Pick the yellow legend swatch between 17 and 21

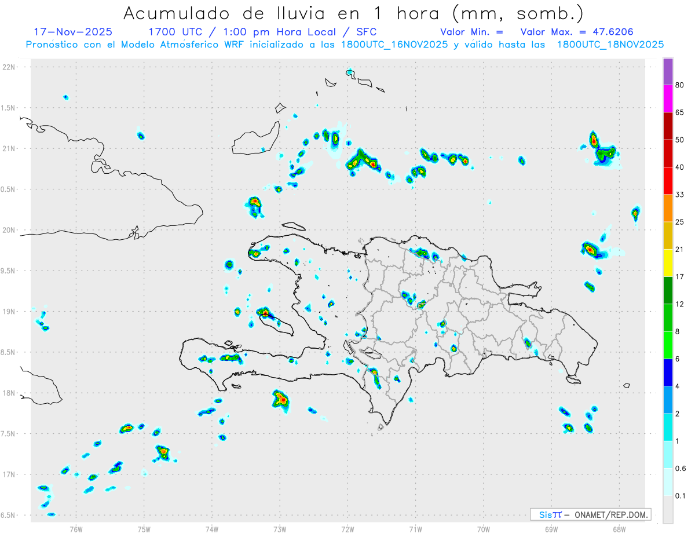click(668, 262)
